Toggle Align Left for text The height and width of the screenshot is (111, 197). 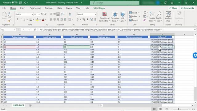(x=51, y=19)
